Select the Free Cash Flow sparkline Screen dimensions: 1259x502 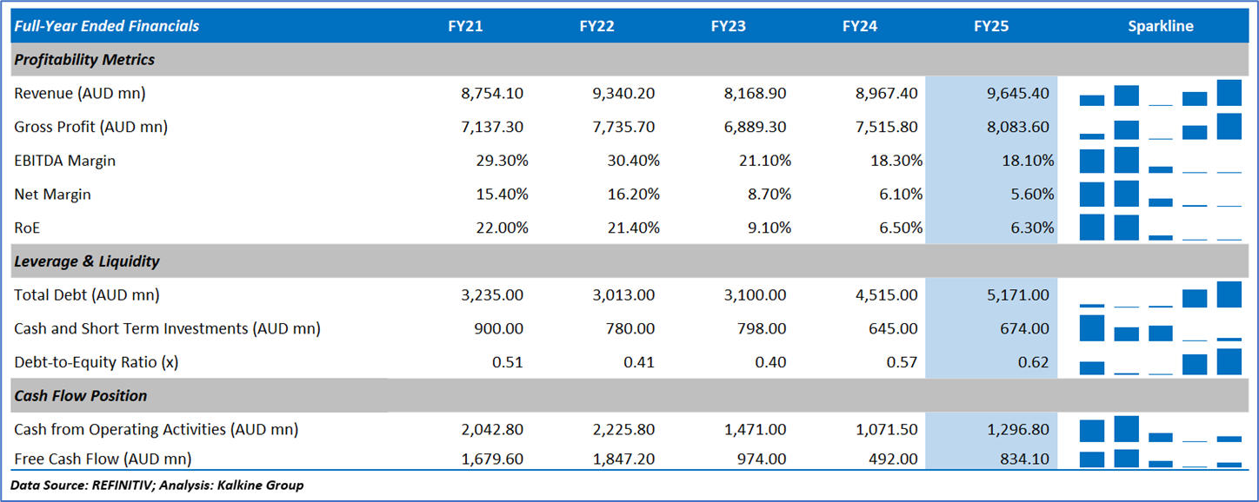pyautogui.click(x=1160, y=459)
